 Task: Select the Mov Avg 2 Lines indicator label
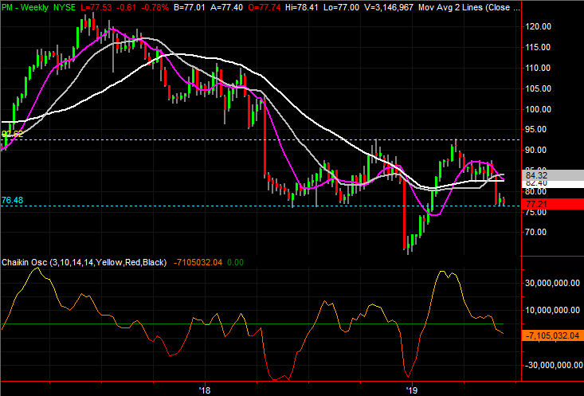(x=472, y=6)
